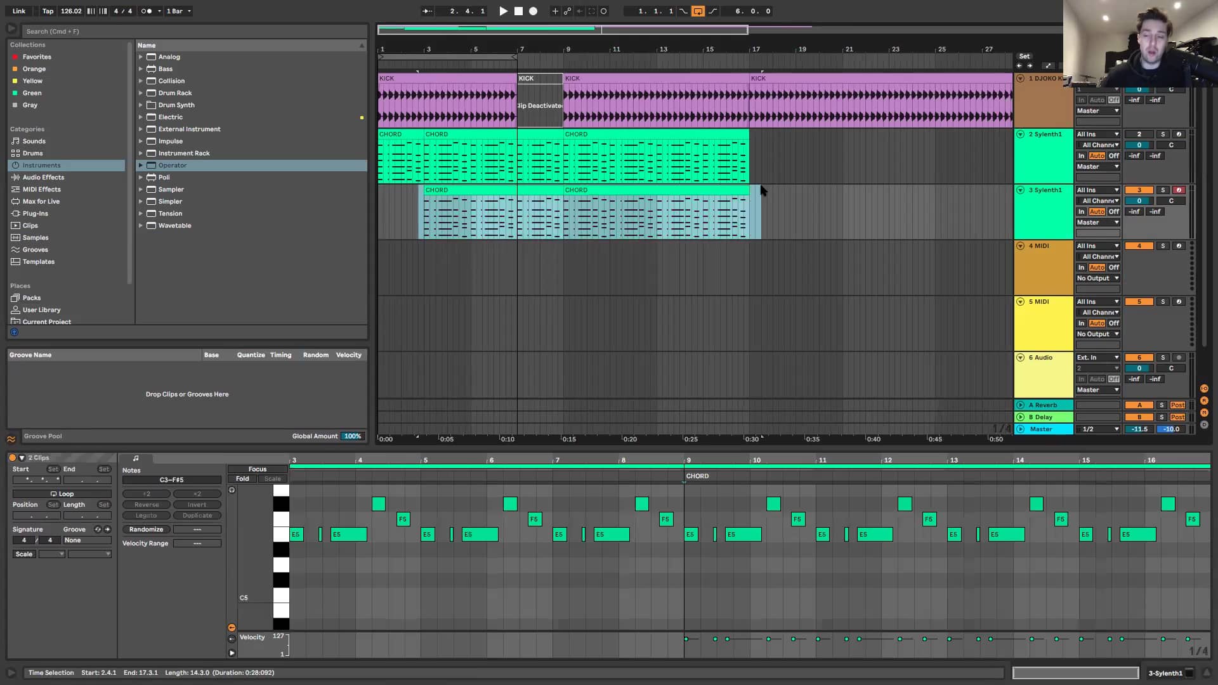Adjust the Global Amount slider in Groove Pool
The image size is (1218, 685).
(x=352, y=436)
